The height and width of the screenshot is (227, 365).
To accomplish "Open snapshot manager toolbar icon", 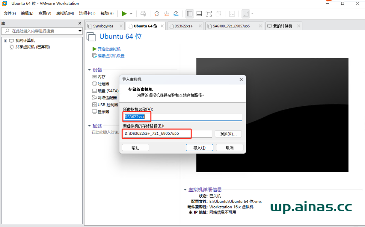I will click(x=176, y=14).
